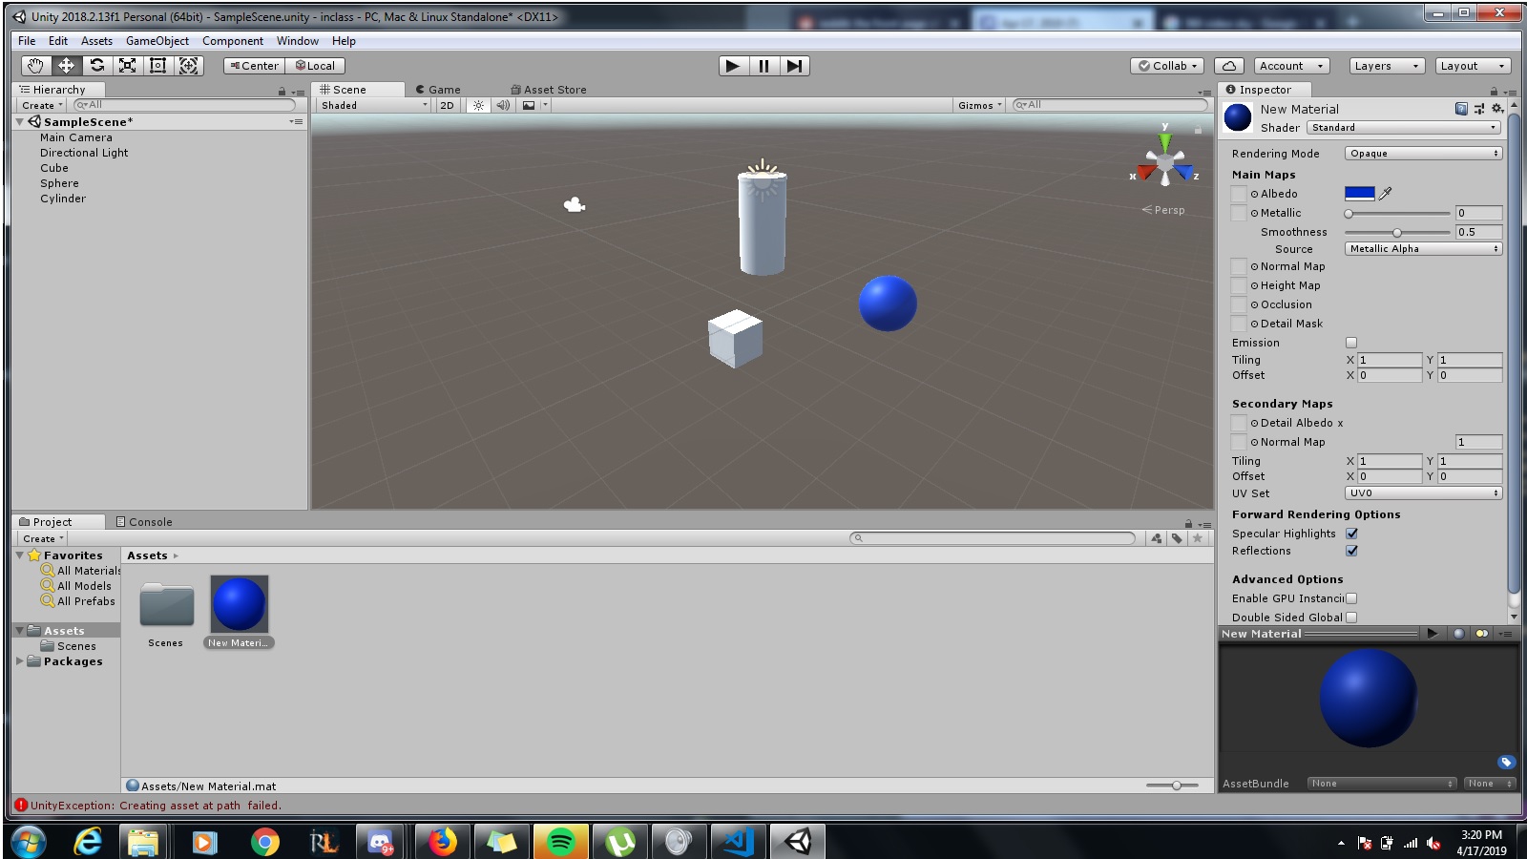
Task: Open the cloud services panel icon
Action: tap(1229, 66)
